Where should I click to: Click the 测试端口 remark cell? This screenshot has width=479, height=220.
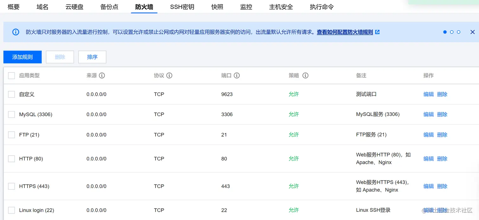point(366,94)
